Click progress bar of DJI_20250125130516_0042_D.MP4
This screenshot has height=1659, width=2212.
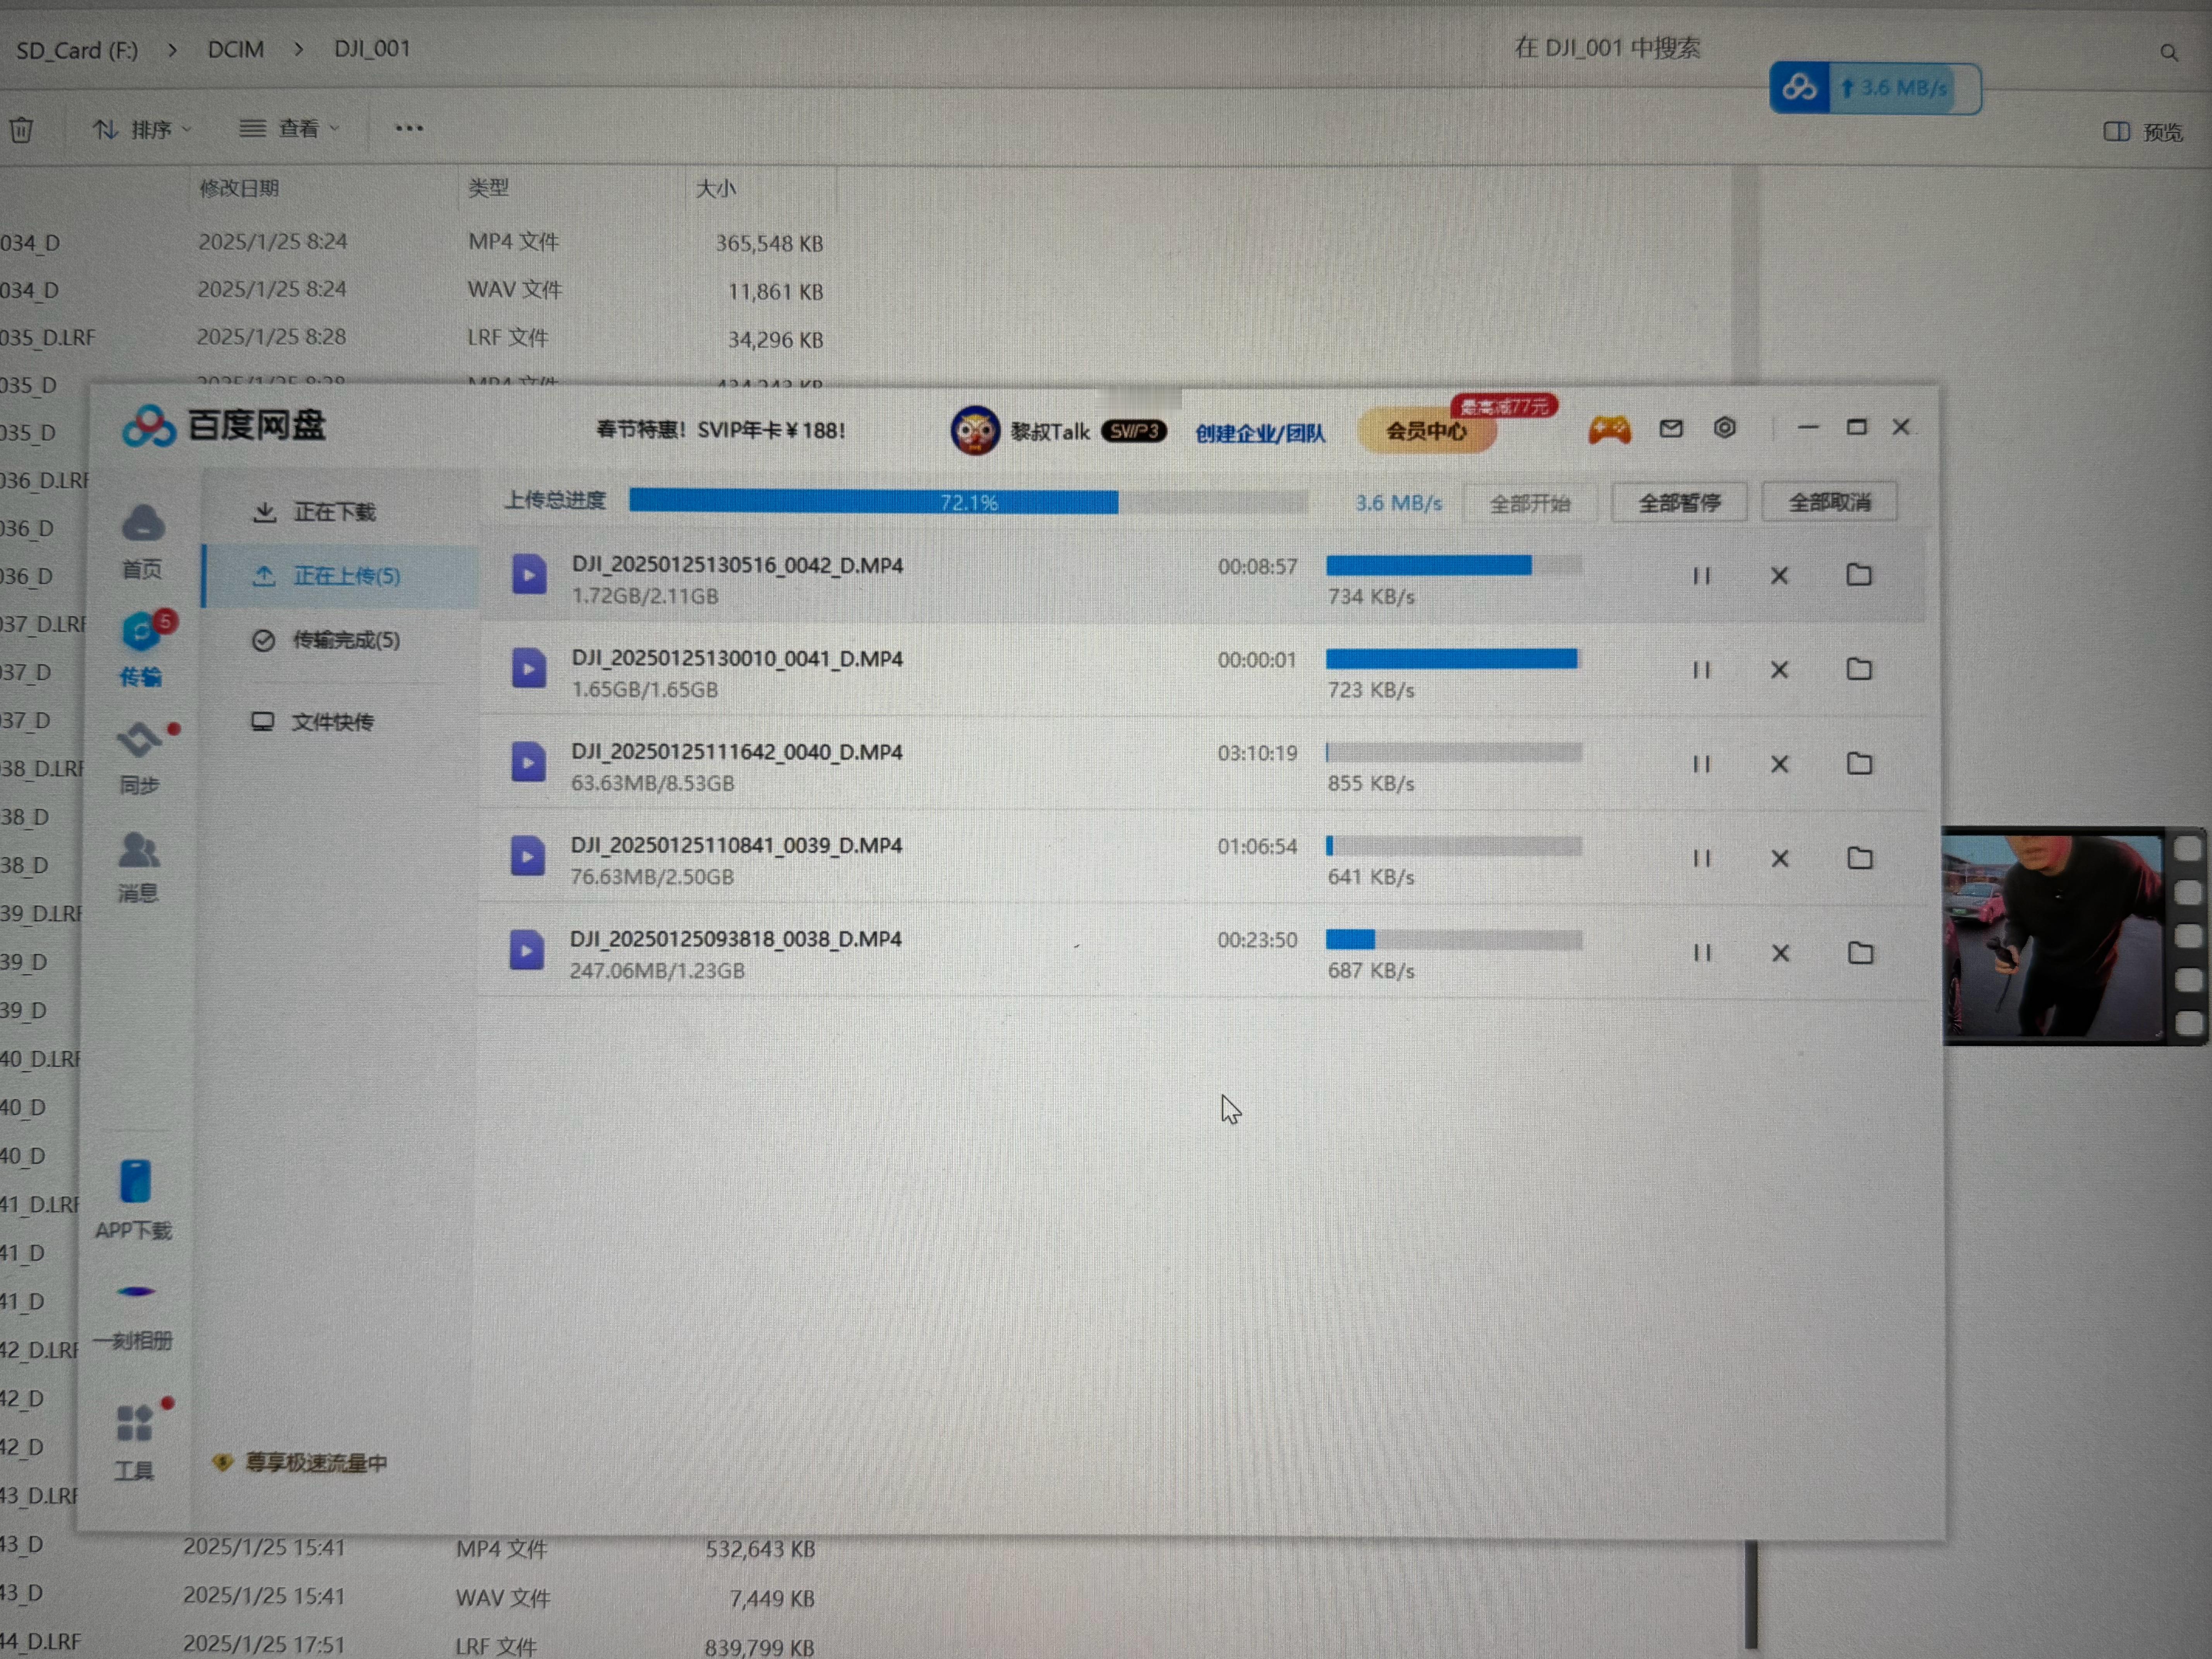coord(1454,566)
